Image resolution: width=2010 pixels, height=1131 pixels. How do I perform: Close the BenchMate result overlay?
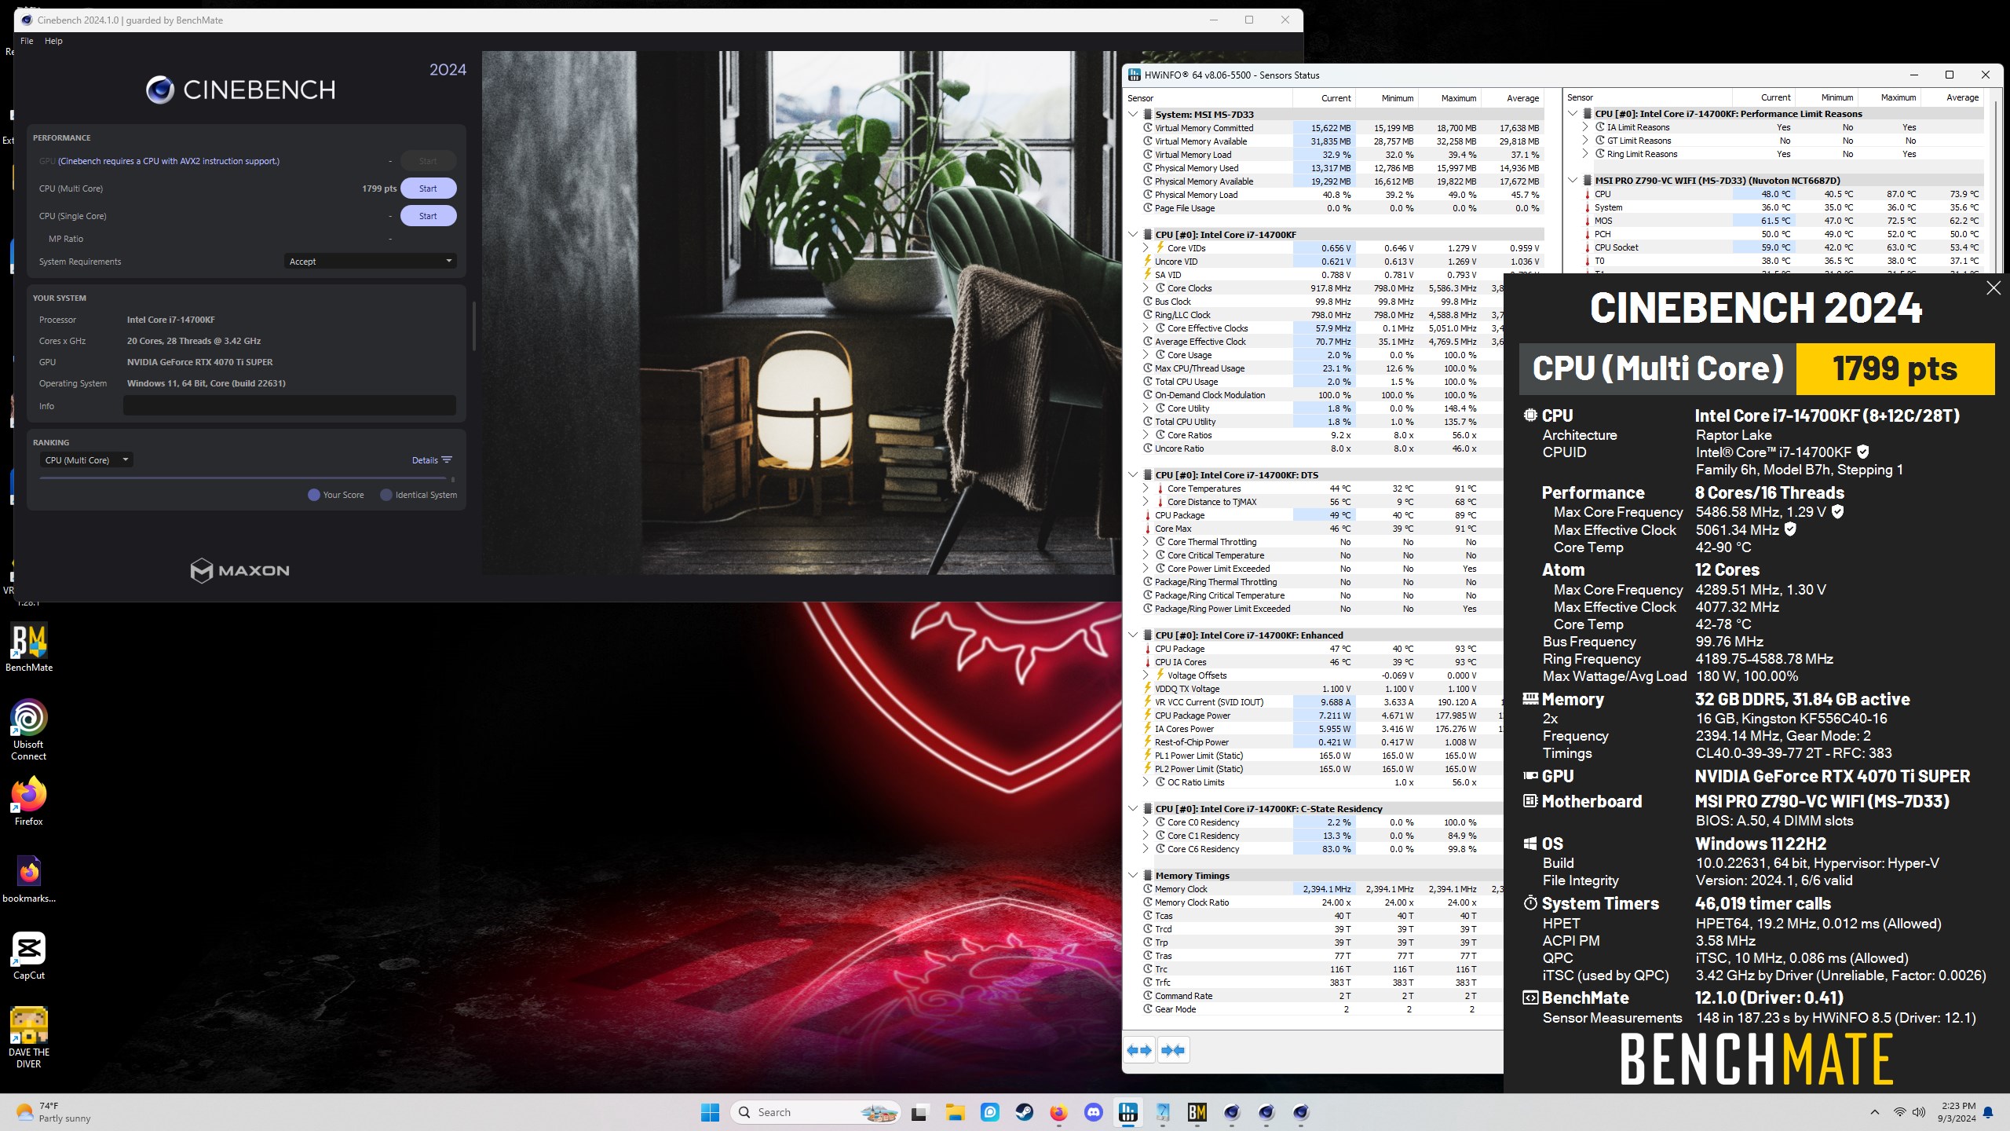click(1994, 288)
